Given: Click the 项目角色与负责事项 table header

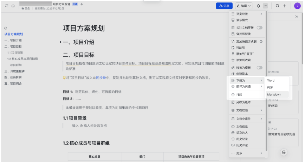Looking at the screenshot, I should click(191, 156).
